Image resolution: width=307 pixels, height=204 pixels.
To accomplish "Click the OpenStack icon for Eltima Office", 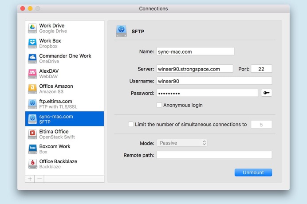I will 32,134.
